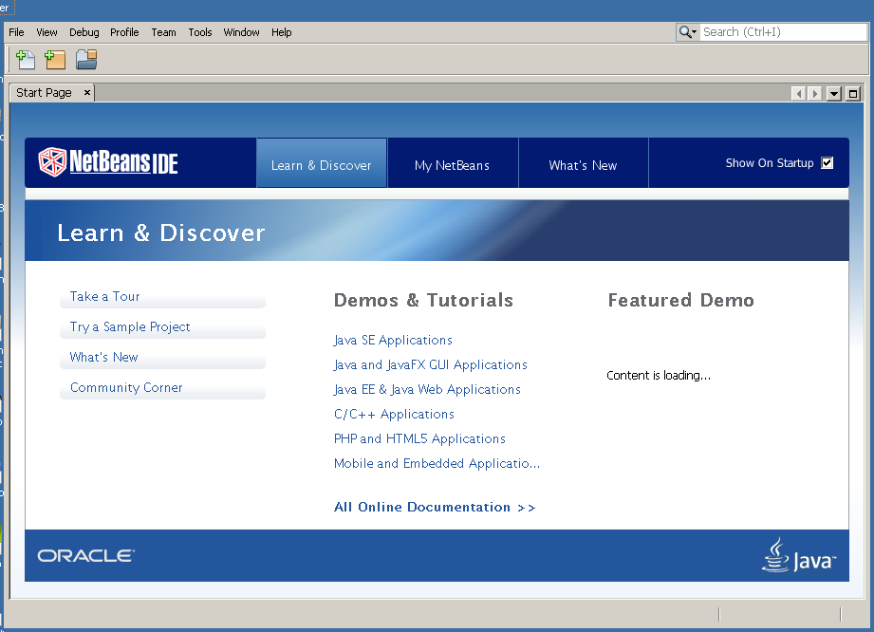Click the NetBeans IDE logo
The height and width of the screenshot is (632, 874).
[108, 162]
